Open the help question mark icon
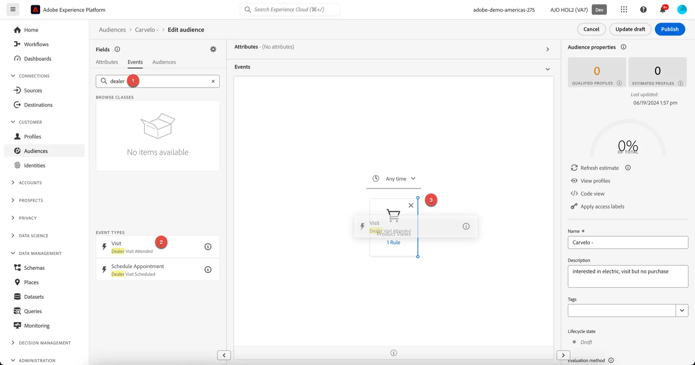 point(643,9)
